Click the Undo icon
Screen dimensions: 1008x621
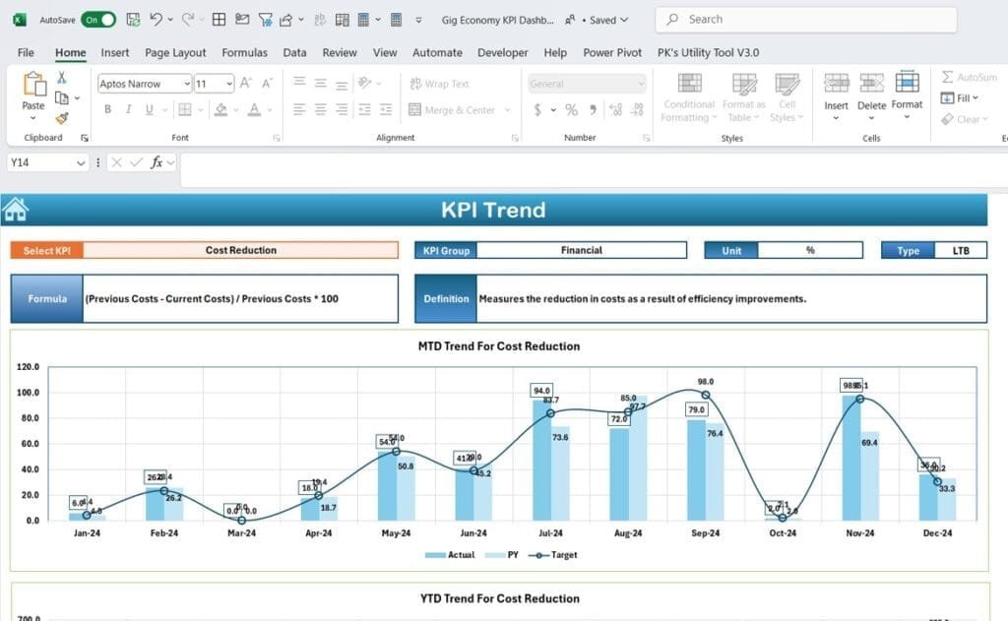coord(157,19)
